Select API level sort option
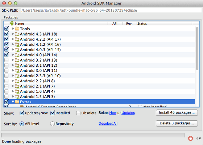Image resolution: width=203 pixels, height=145 pixels. coord(22,124)
